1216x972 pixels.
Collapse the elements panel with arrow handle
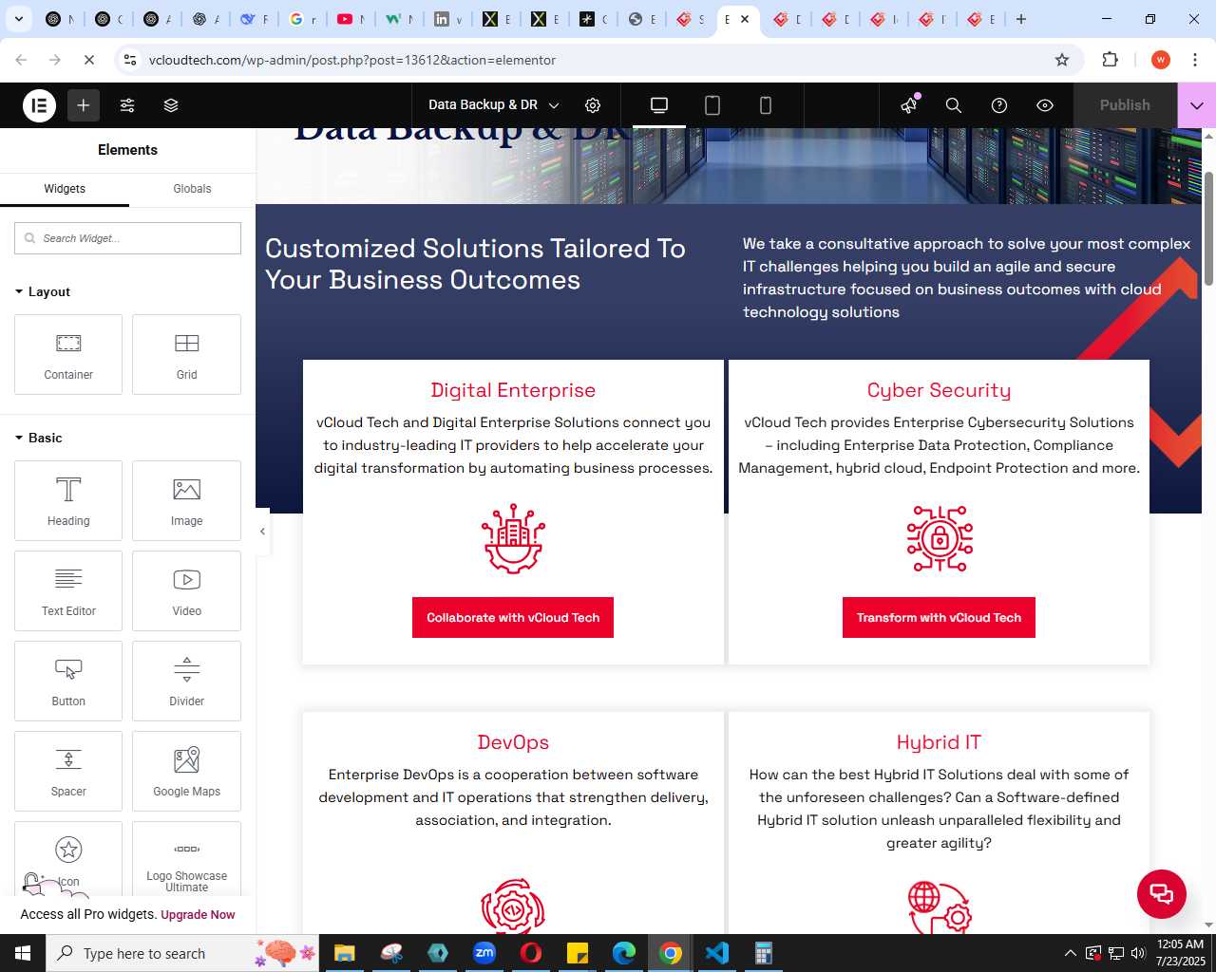[x=263, y=532]
